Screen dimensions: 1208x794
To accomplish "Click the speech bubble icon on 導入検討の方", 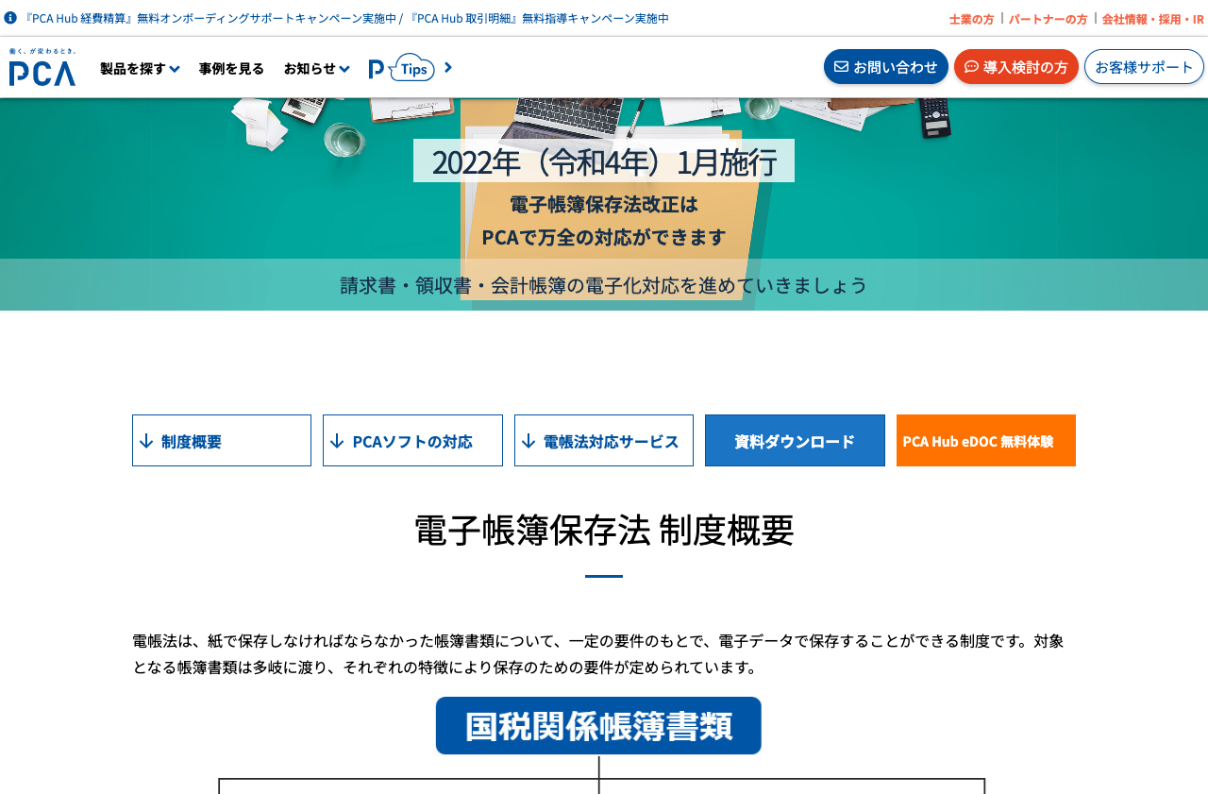I will point(971,66).
